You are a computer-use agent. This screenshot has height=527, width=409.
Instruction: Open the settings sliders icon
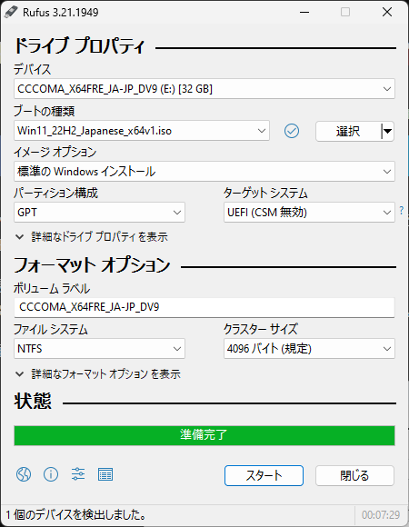point(78,474)
